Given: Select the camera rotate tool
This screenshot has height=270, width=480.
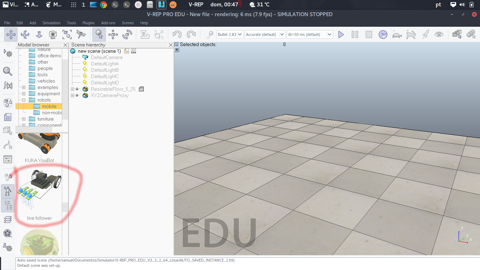Looking at the screenshot, I should coord(25,34).
